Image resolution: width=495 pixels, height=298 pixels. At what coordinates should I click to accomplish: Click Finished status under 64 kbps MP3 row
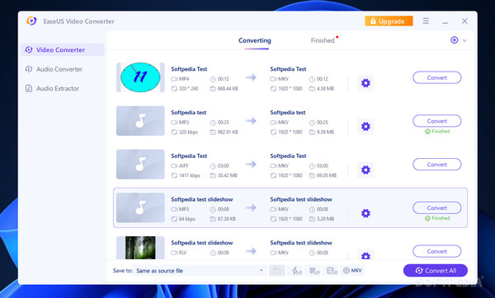point(437,218)
